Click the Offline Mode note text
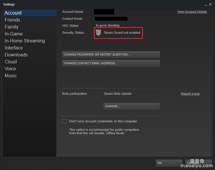Viewport: 215px width, 170px height. point(97,133)
